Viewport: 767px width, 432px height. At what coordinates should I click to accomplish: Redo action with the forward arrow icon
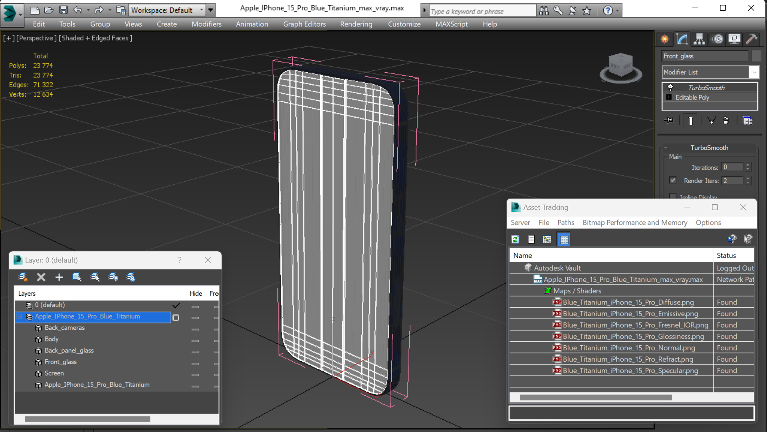coord(99,10)
